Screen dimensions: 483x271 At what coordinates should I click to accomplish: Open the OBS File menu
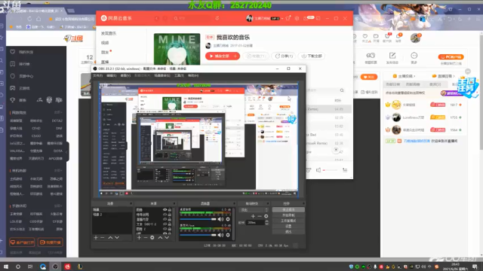pos(97,75)
